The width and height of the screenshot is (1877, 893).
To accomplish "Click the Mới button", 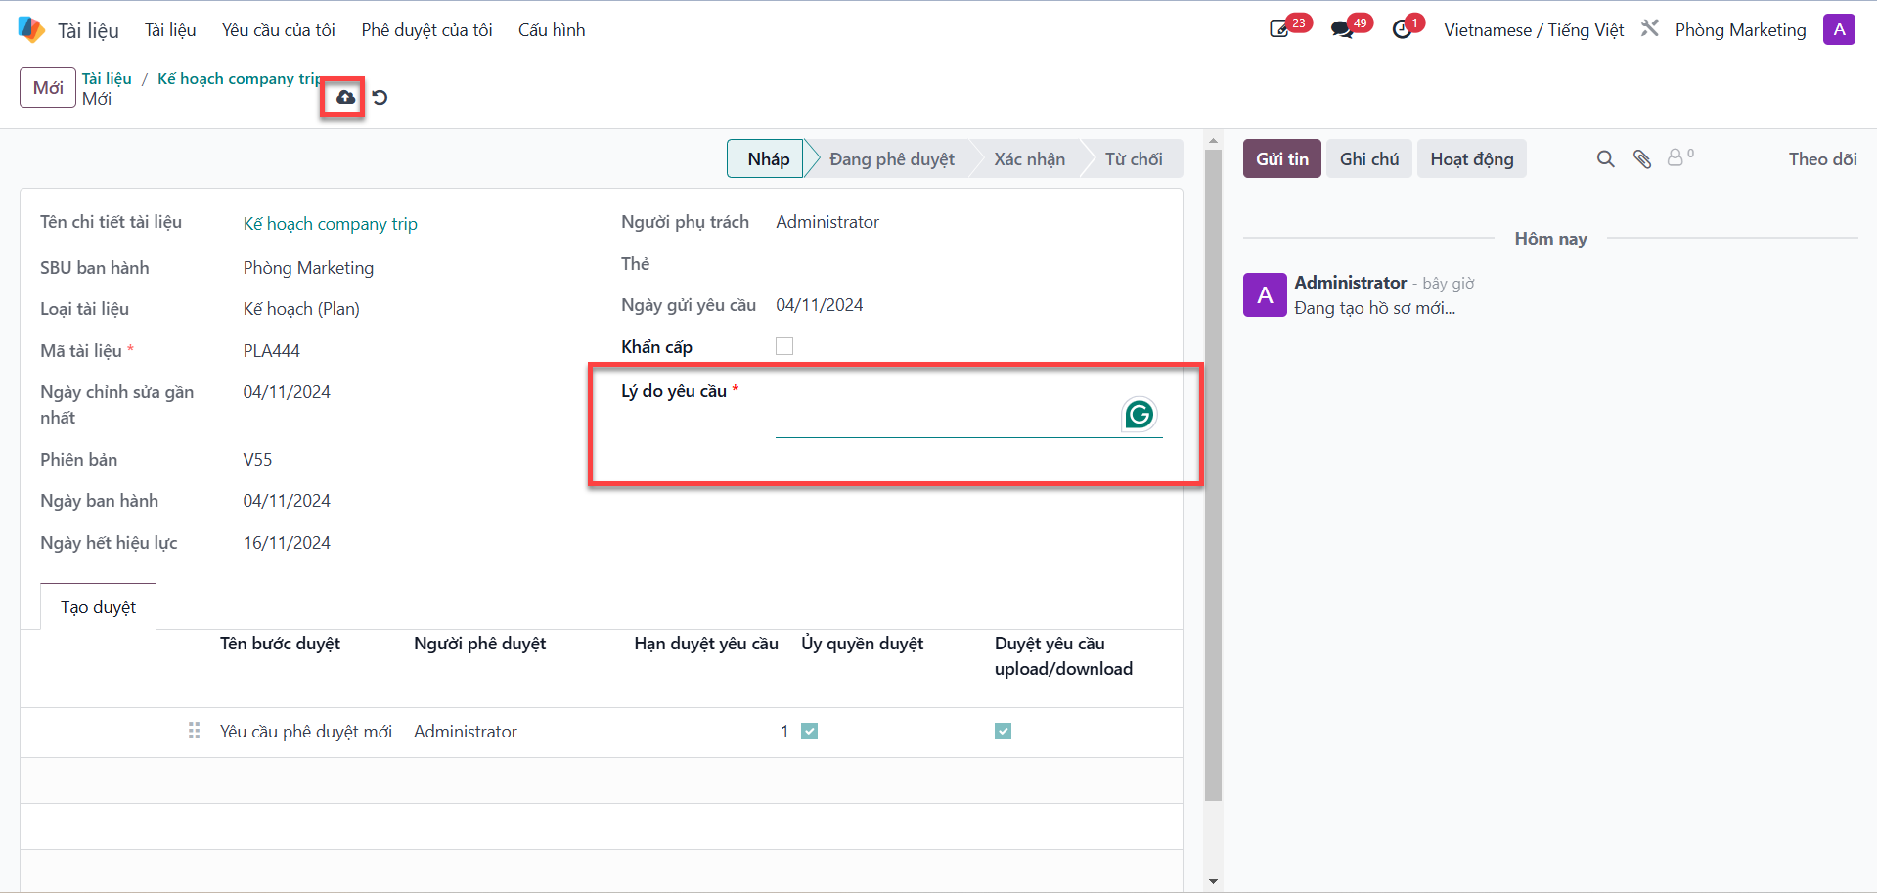I will [48, 87].
